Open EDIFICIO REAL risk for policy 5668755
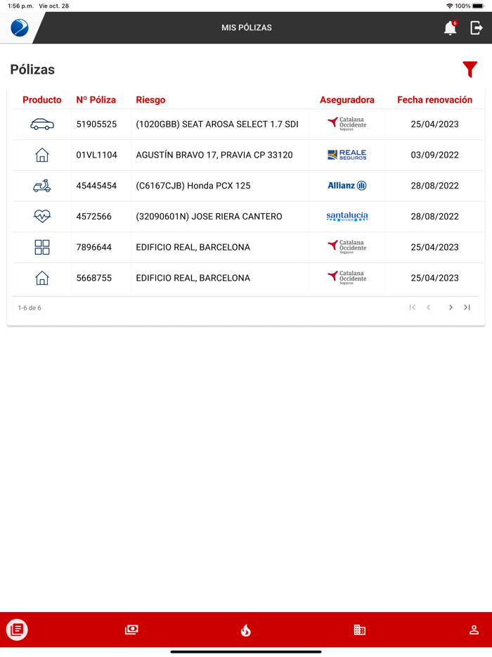 [x=193, y=278]
